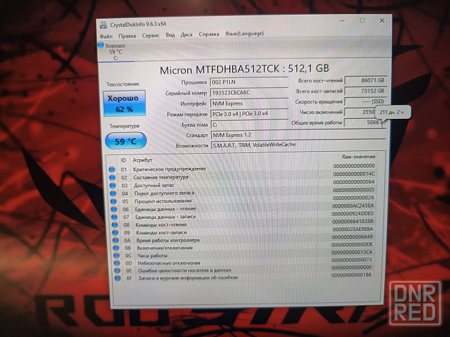Click status icon for Составная температура
The height and width of the screenshot is (337, 450).
pos(113,177)
